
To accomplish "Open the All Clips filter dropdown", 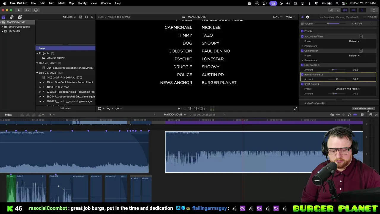I will (69, 17).
